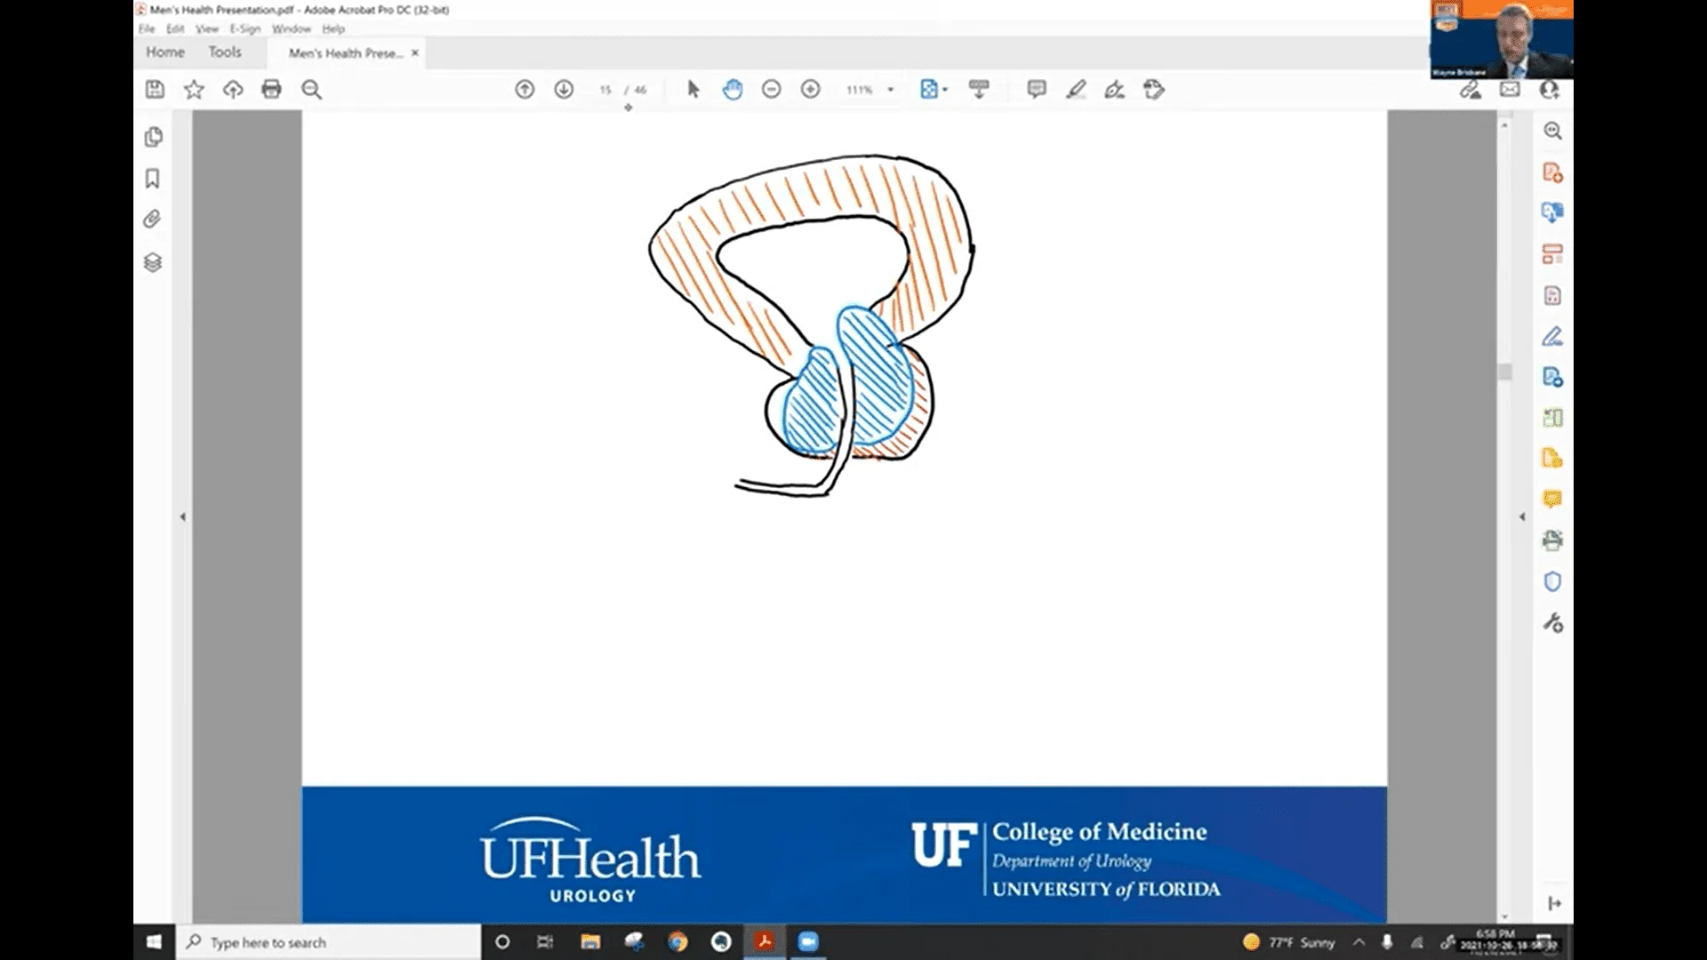Switch to the Tools tab
The image size is (1707, 960).
click(x=225, y=52)
